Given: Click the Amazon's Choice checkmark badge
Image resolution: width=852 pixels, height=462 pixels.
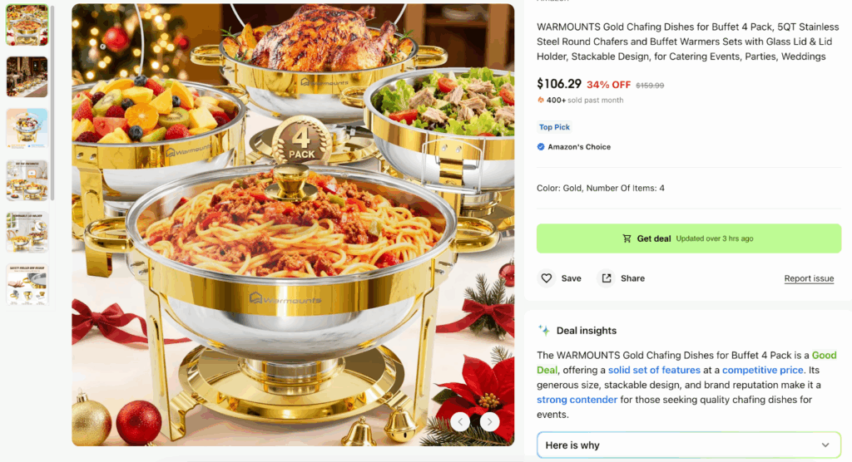Looking at the screenshot, I should [x=541, y=146].
